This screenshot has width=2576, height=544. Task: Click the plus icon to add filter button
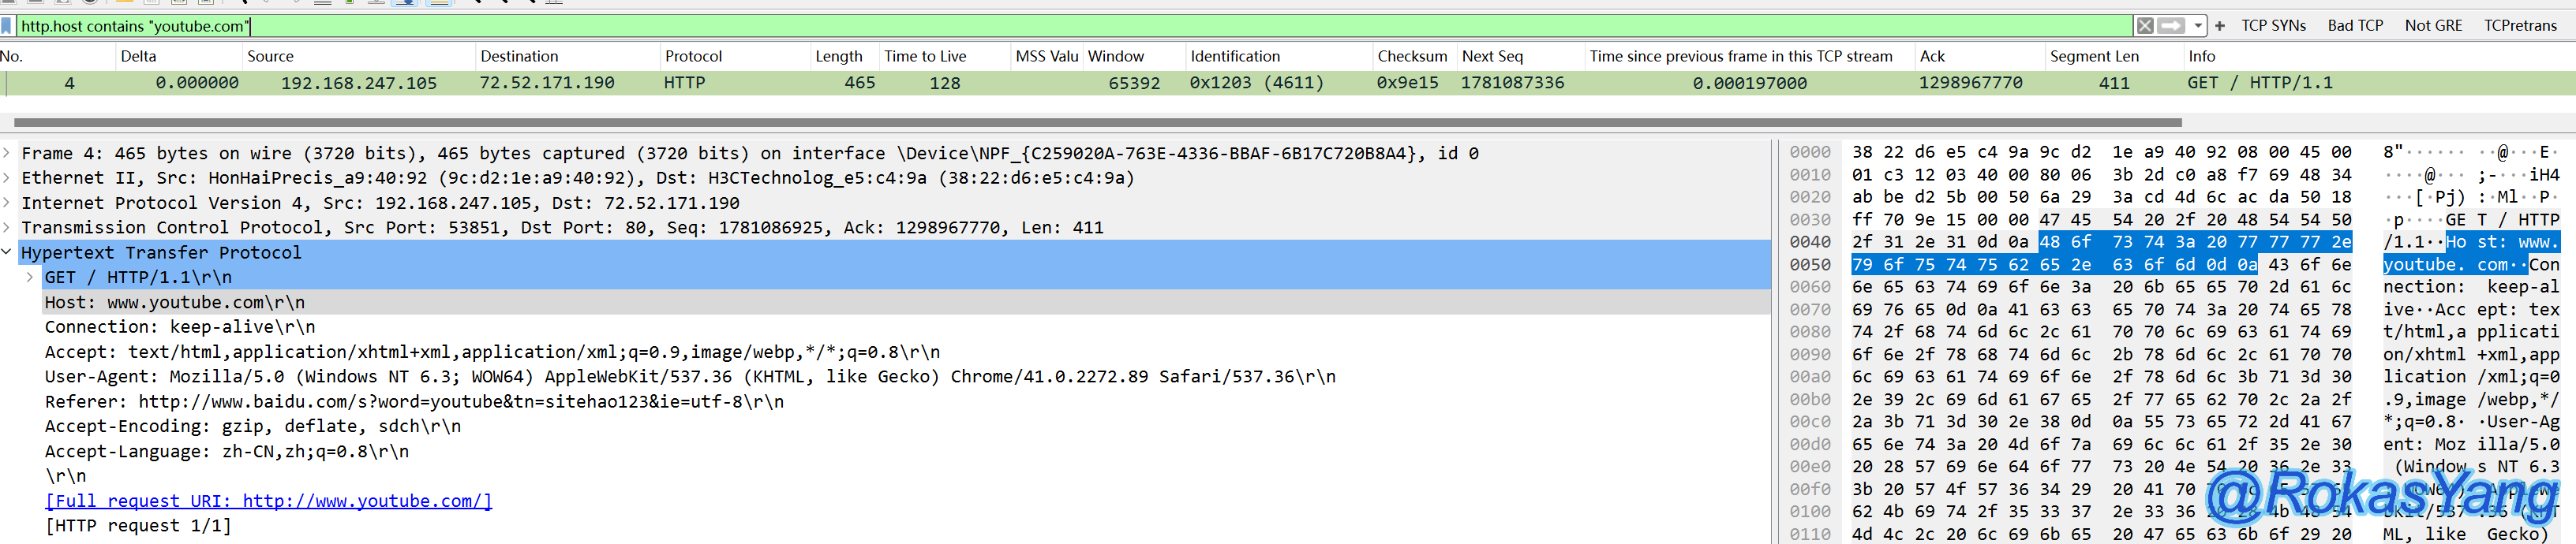click(2220, 26)
